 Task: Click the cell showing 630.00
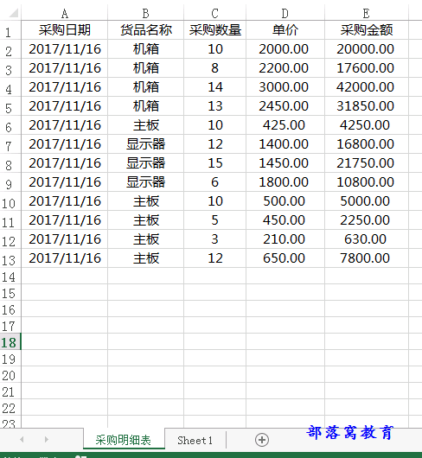point(367,239)
